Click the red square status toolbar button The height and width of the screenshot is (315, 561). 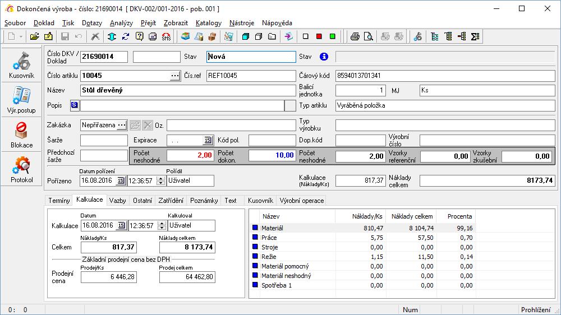click(x=319, y=36)
